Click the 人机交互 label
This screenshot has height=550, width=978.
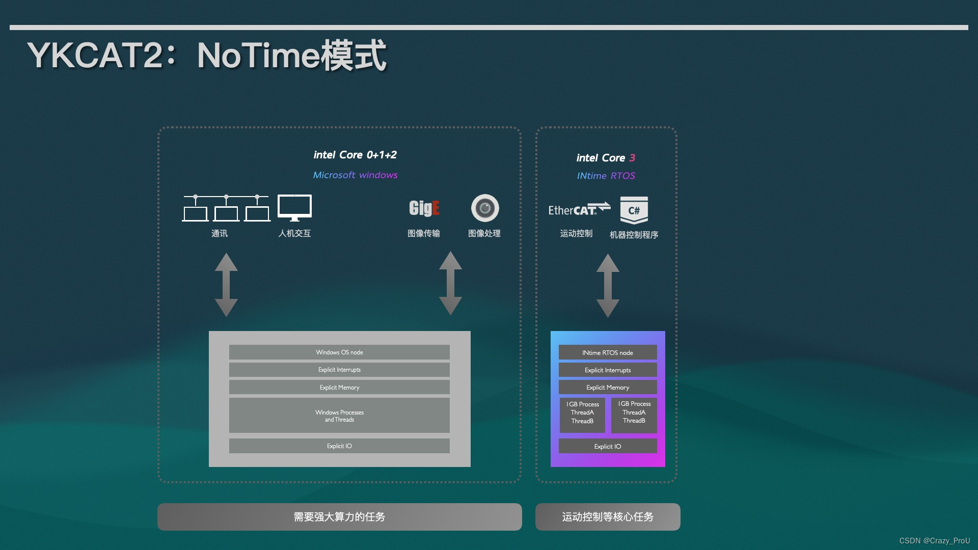tap(294, 233)
